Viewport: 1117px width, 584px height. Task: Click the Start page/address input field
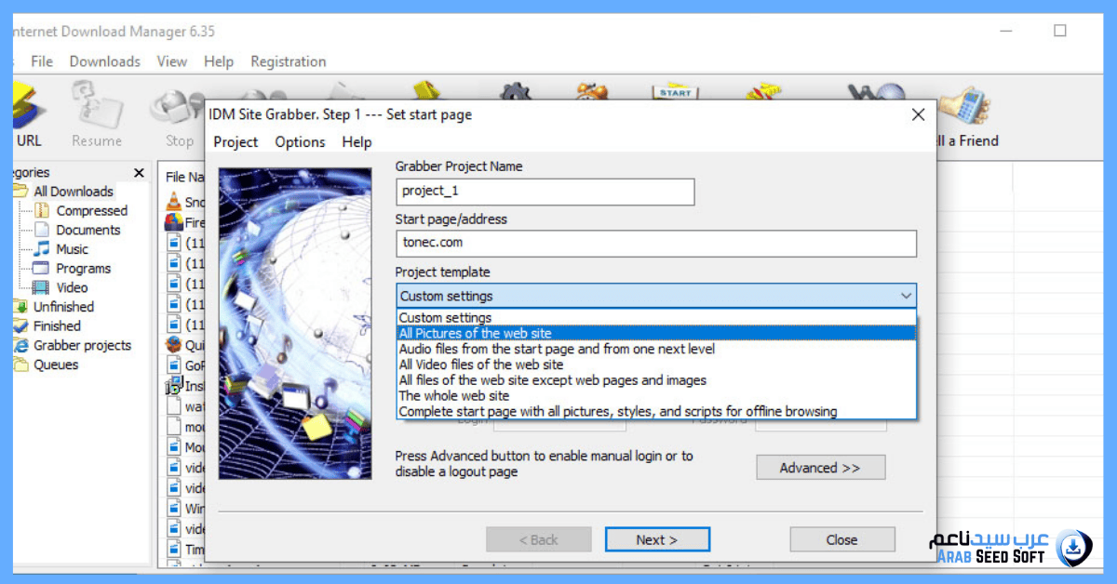[x=656, y=244]
